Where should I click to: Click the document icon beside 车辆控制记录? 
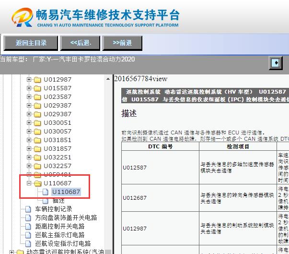coord(28,209)
